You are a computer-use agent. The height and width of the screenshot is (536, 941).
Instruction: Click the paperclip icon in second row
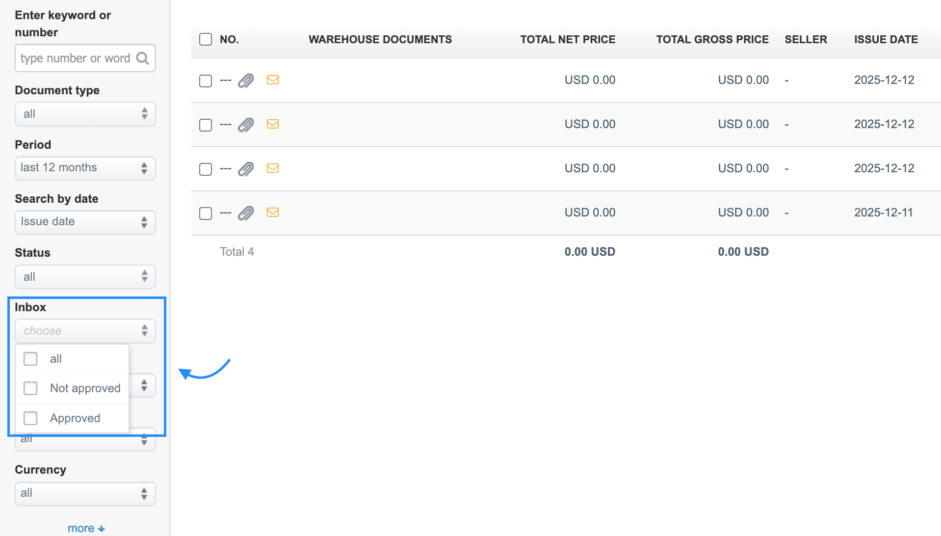(x=246, y=125)
